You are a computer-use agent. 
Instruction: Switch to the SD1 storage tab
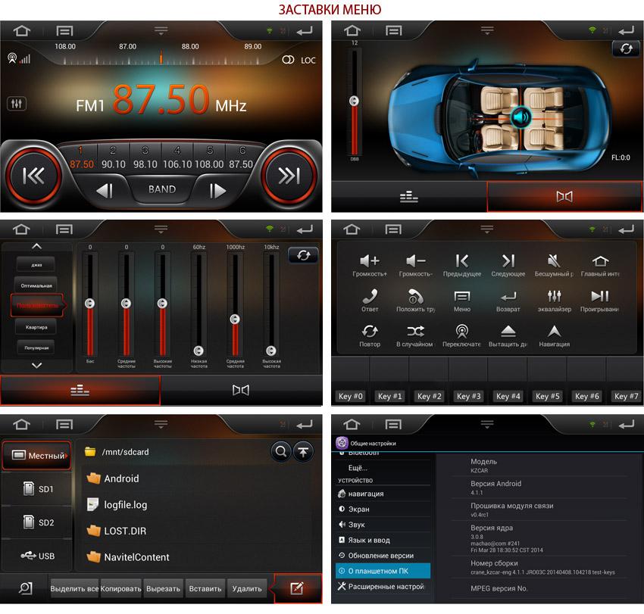point(37,490)
